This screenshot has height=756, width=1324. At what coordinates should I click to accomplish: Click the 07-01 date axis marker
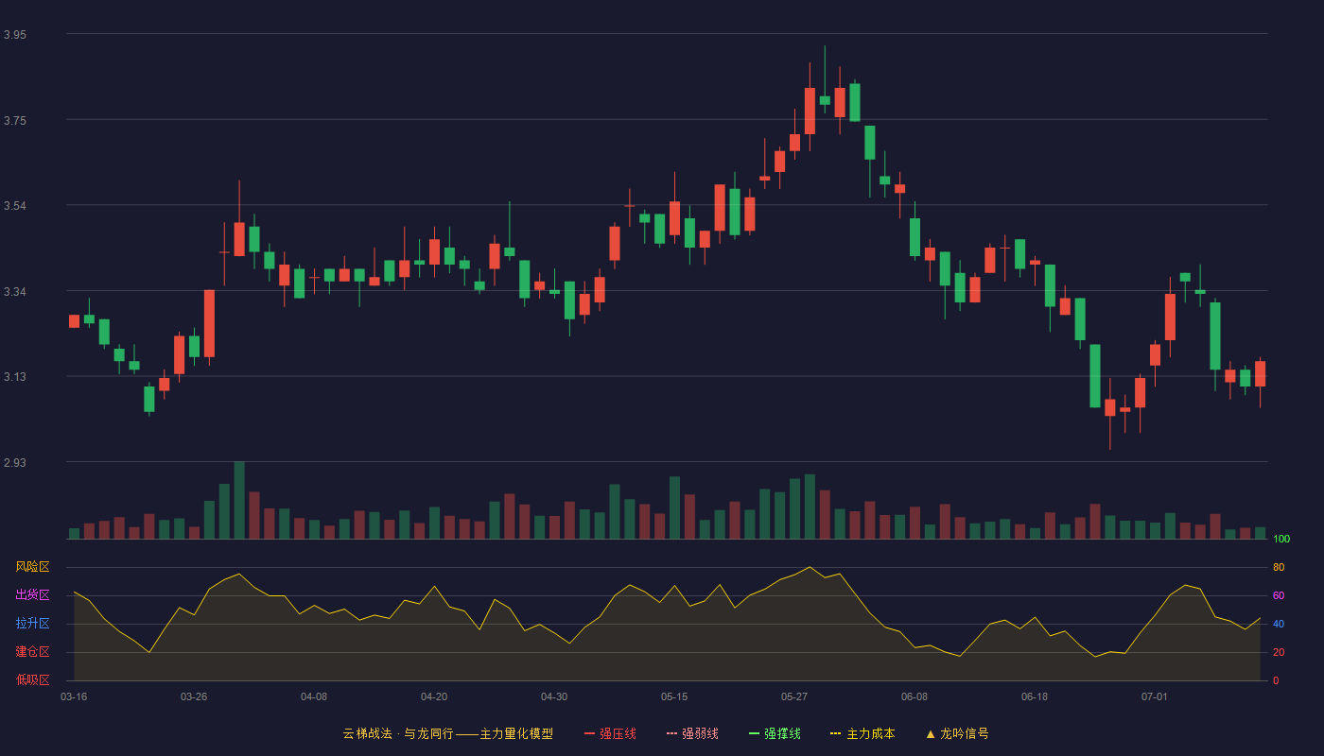pos(1155,696)
